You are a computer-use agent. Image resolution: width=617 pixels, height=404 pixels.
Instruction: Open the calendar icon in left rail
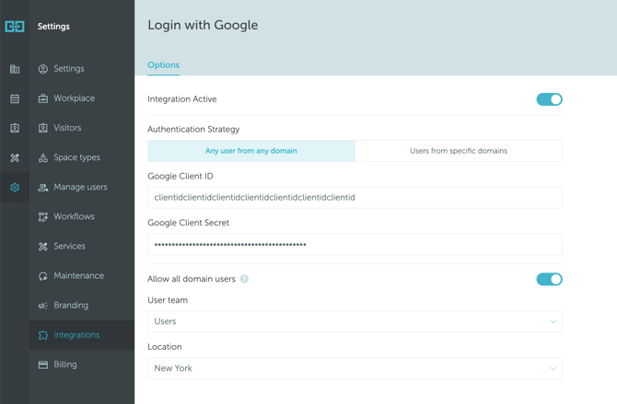pos(15,98)
